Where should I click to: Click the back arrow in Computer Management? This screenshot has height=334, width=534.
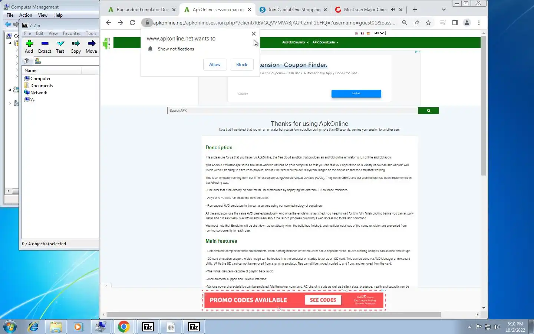click(7, 24)
